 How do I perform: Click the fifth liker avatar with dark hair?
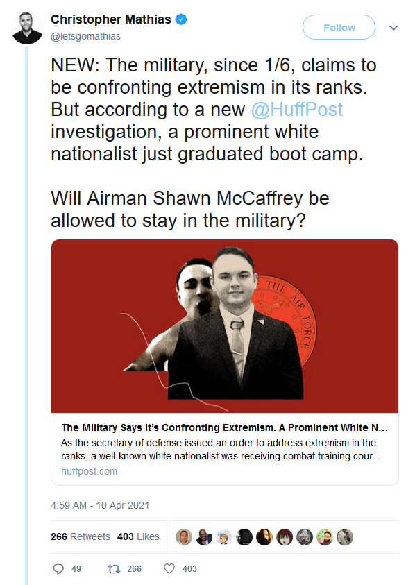264,537
